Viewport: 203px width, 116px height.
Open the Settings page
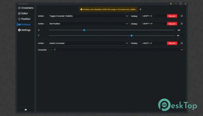24,30
